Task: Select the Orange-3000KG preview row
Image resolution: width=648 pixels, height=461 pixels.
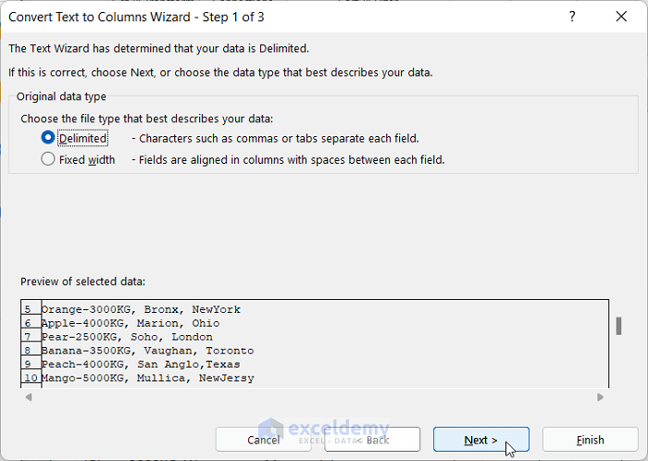Action: 141,309
